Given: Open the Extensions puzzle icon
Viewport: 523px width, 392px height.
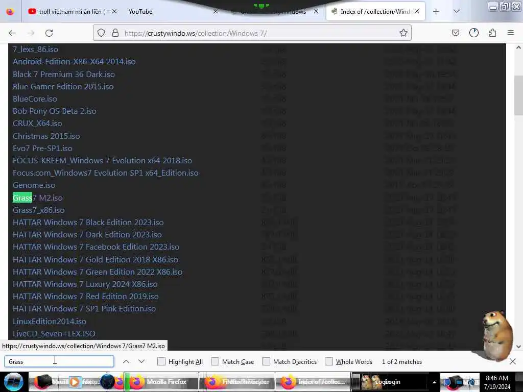Looking at the screenshot, I should coord(492,33).
